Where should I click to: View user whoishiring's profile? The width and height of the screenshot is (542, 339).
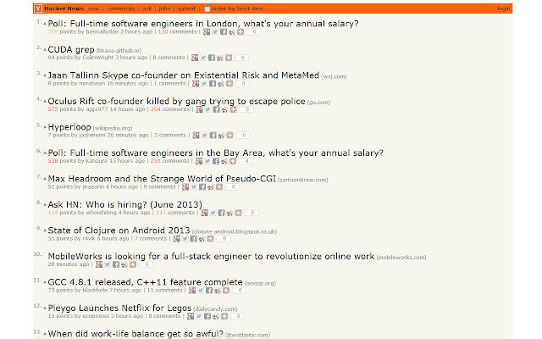click(x=102, y=213)
